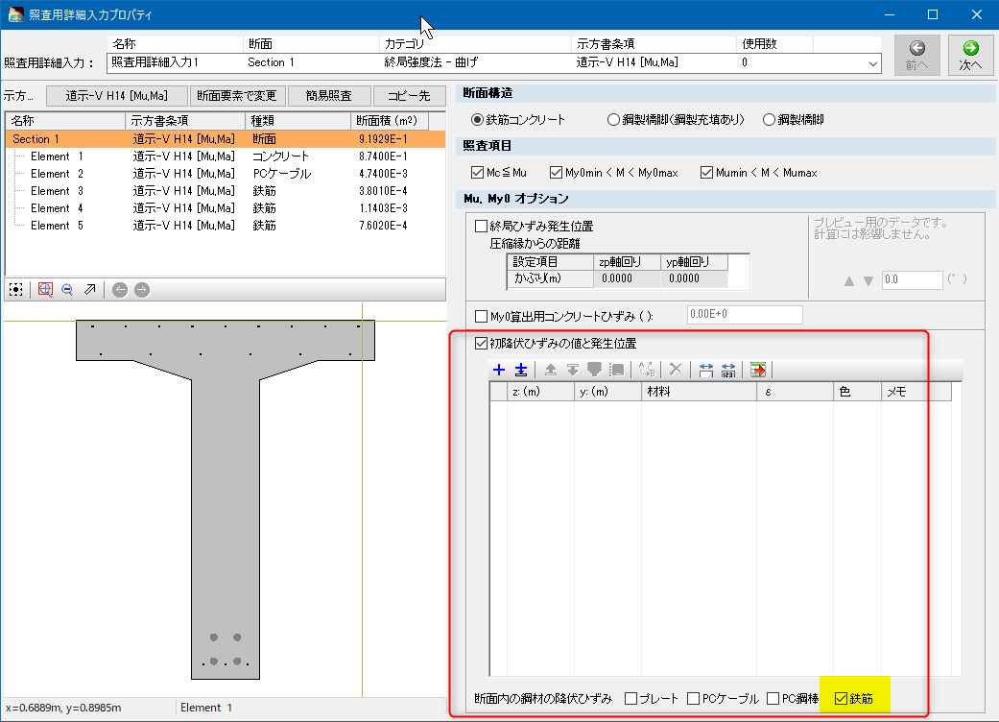Viewport: 999px width, 722px height.
Task: Go to next item with 次へ button
Action: tap(970, 55)
